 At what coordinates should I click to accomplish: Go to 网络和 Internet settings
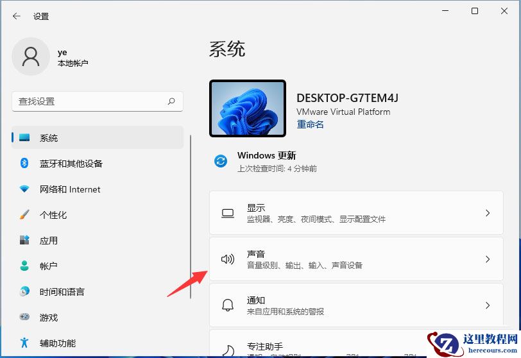(x=98, y=189)
